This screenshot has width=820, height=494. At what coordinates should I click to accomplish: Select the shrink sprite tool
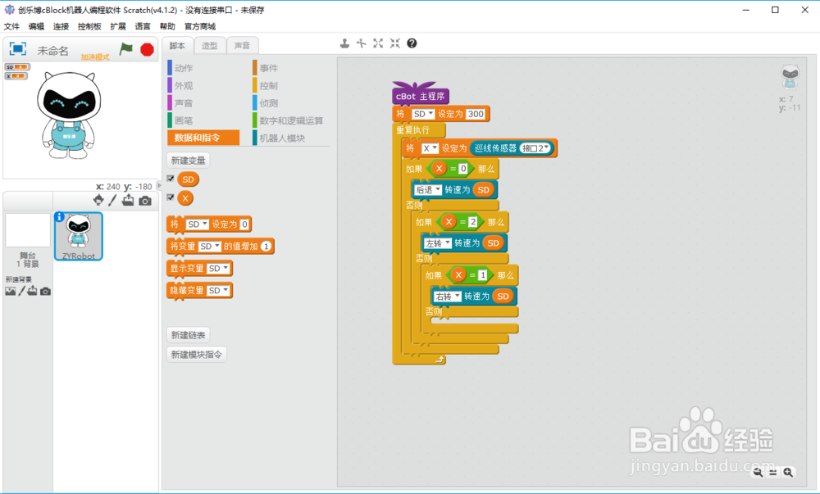[394, 43]
